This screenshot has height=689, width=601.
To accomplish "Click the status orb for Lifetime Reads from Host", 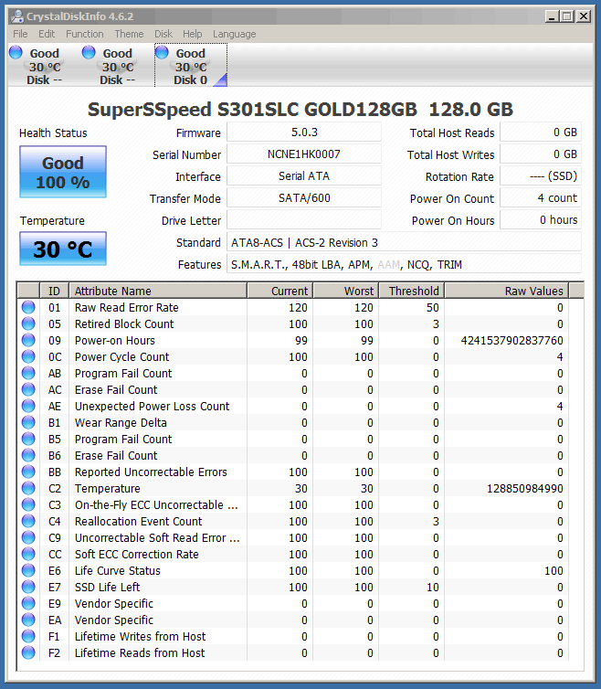I will [x=28, y=653].
